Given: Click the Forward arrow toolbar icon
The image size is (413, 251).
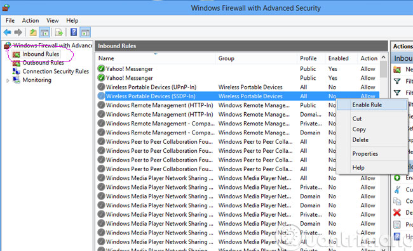Looking at the screenshot, I should [x=18, y=32].
